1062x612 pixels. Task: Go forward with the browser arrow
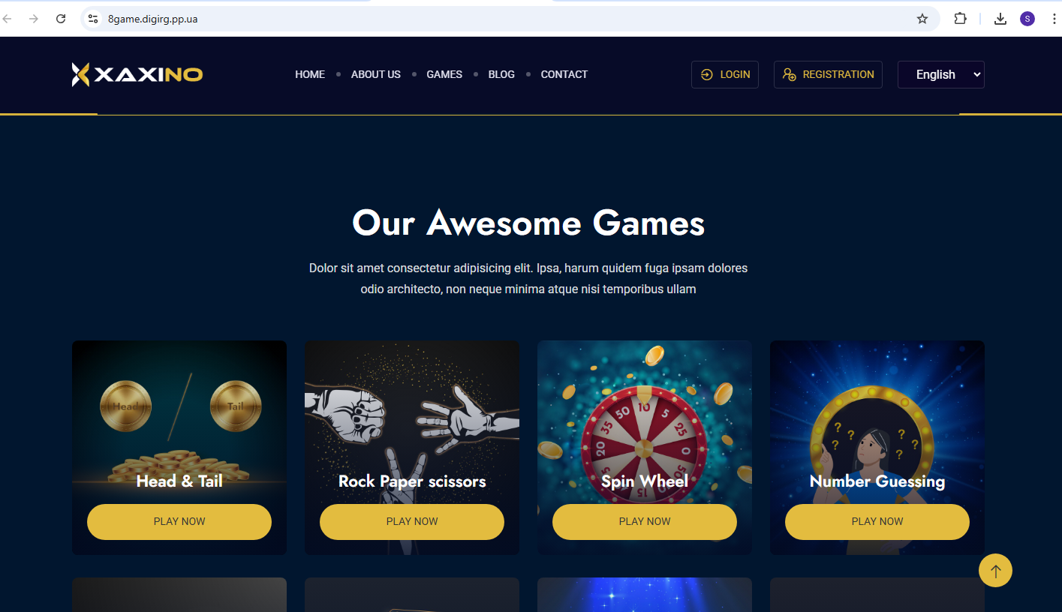(x=33, y=19)
